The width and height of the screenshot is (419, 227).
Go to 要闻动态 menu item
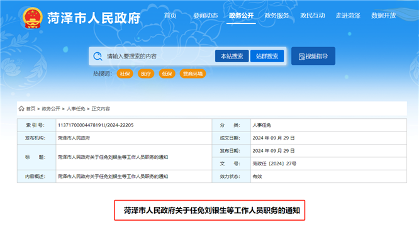pyautogui.click(x=206, y=16)
